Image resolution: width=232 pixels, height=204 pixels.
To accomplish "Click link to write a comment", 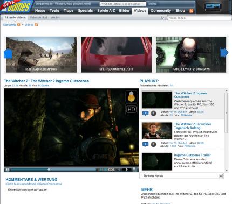I will pyautogui.click(x=33, y=184).
